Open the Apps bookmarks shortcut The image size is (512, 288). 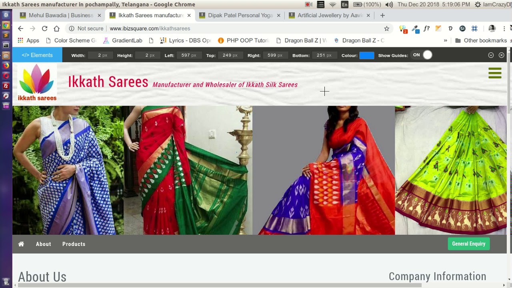(x=28, y=40)
